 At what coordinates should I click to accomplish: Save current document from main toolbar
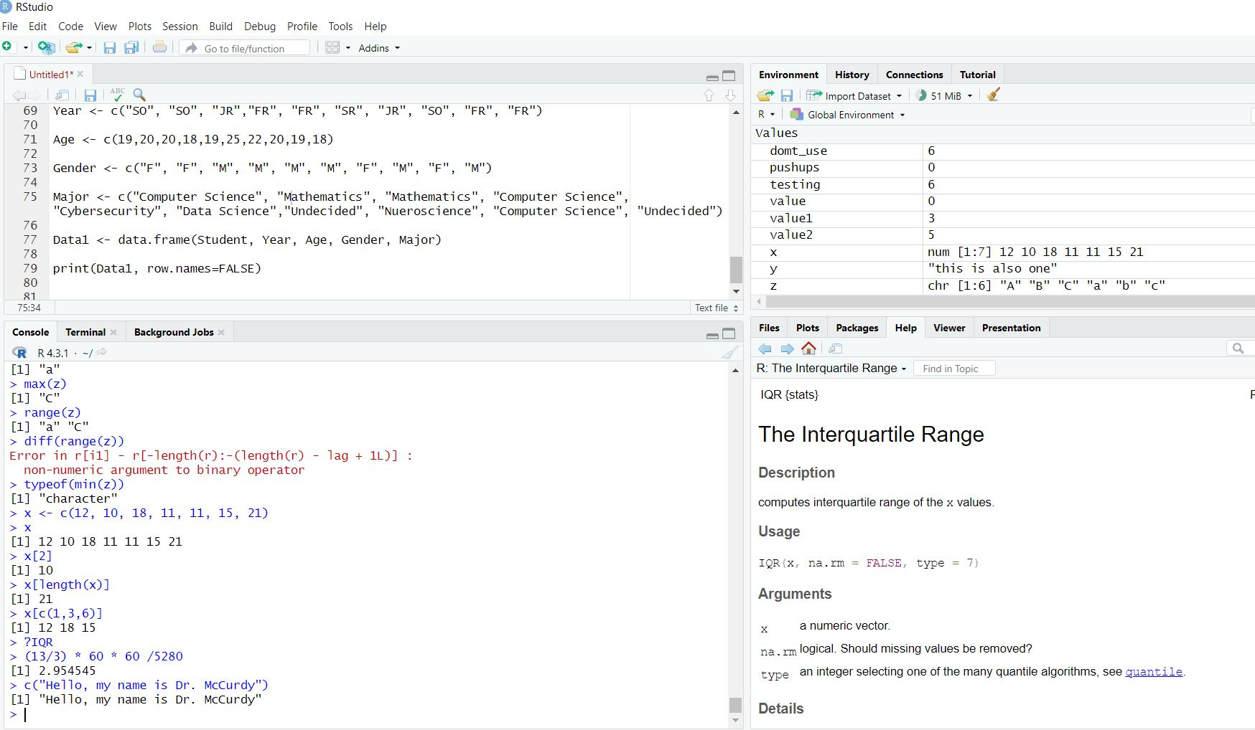pyautogui.click(x=110, y=48)
